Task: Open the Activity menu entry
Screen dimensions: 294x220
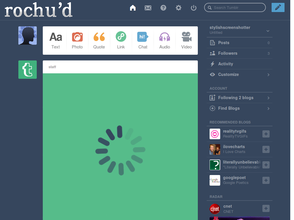Action: (x=239, y=64)
